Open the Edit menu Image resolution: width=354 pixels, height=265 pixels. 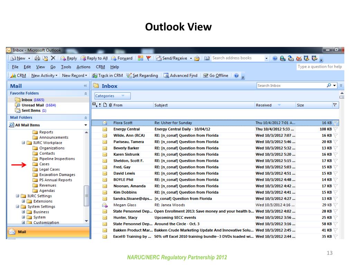(27, 67)
